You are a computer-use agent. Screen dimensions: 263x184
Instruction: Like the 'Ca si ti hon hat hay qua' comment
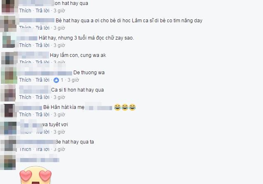[25, 97]
